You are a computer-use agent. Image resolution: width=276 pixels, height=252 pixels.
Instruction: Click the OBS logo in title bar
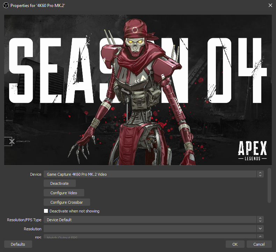pyautogui.click(x=6, y=6)
